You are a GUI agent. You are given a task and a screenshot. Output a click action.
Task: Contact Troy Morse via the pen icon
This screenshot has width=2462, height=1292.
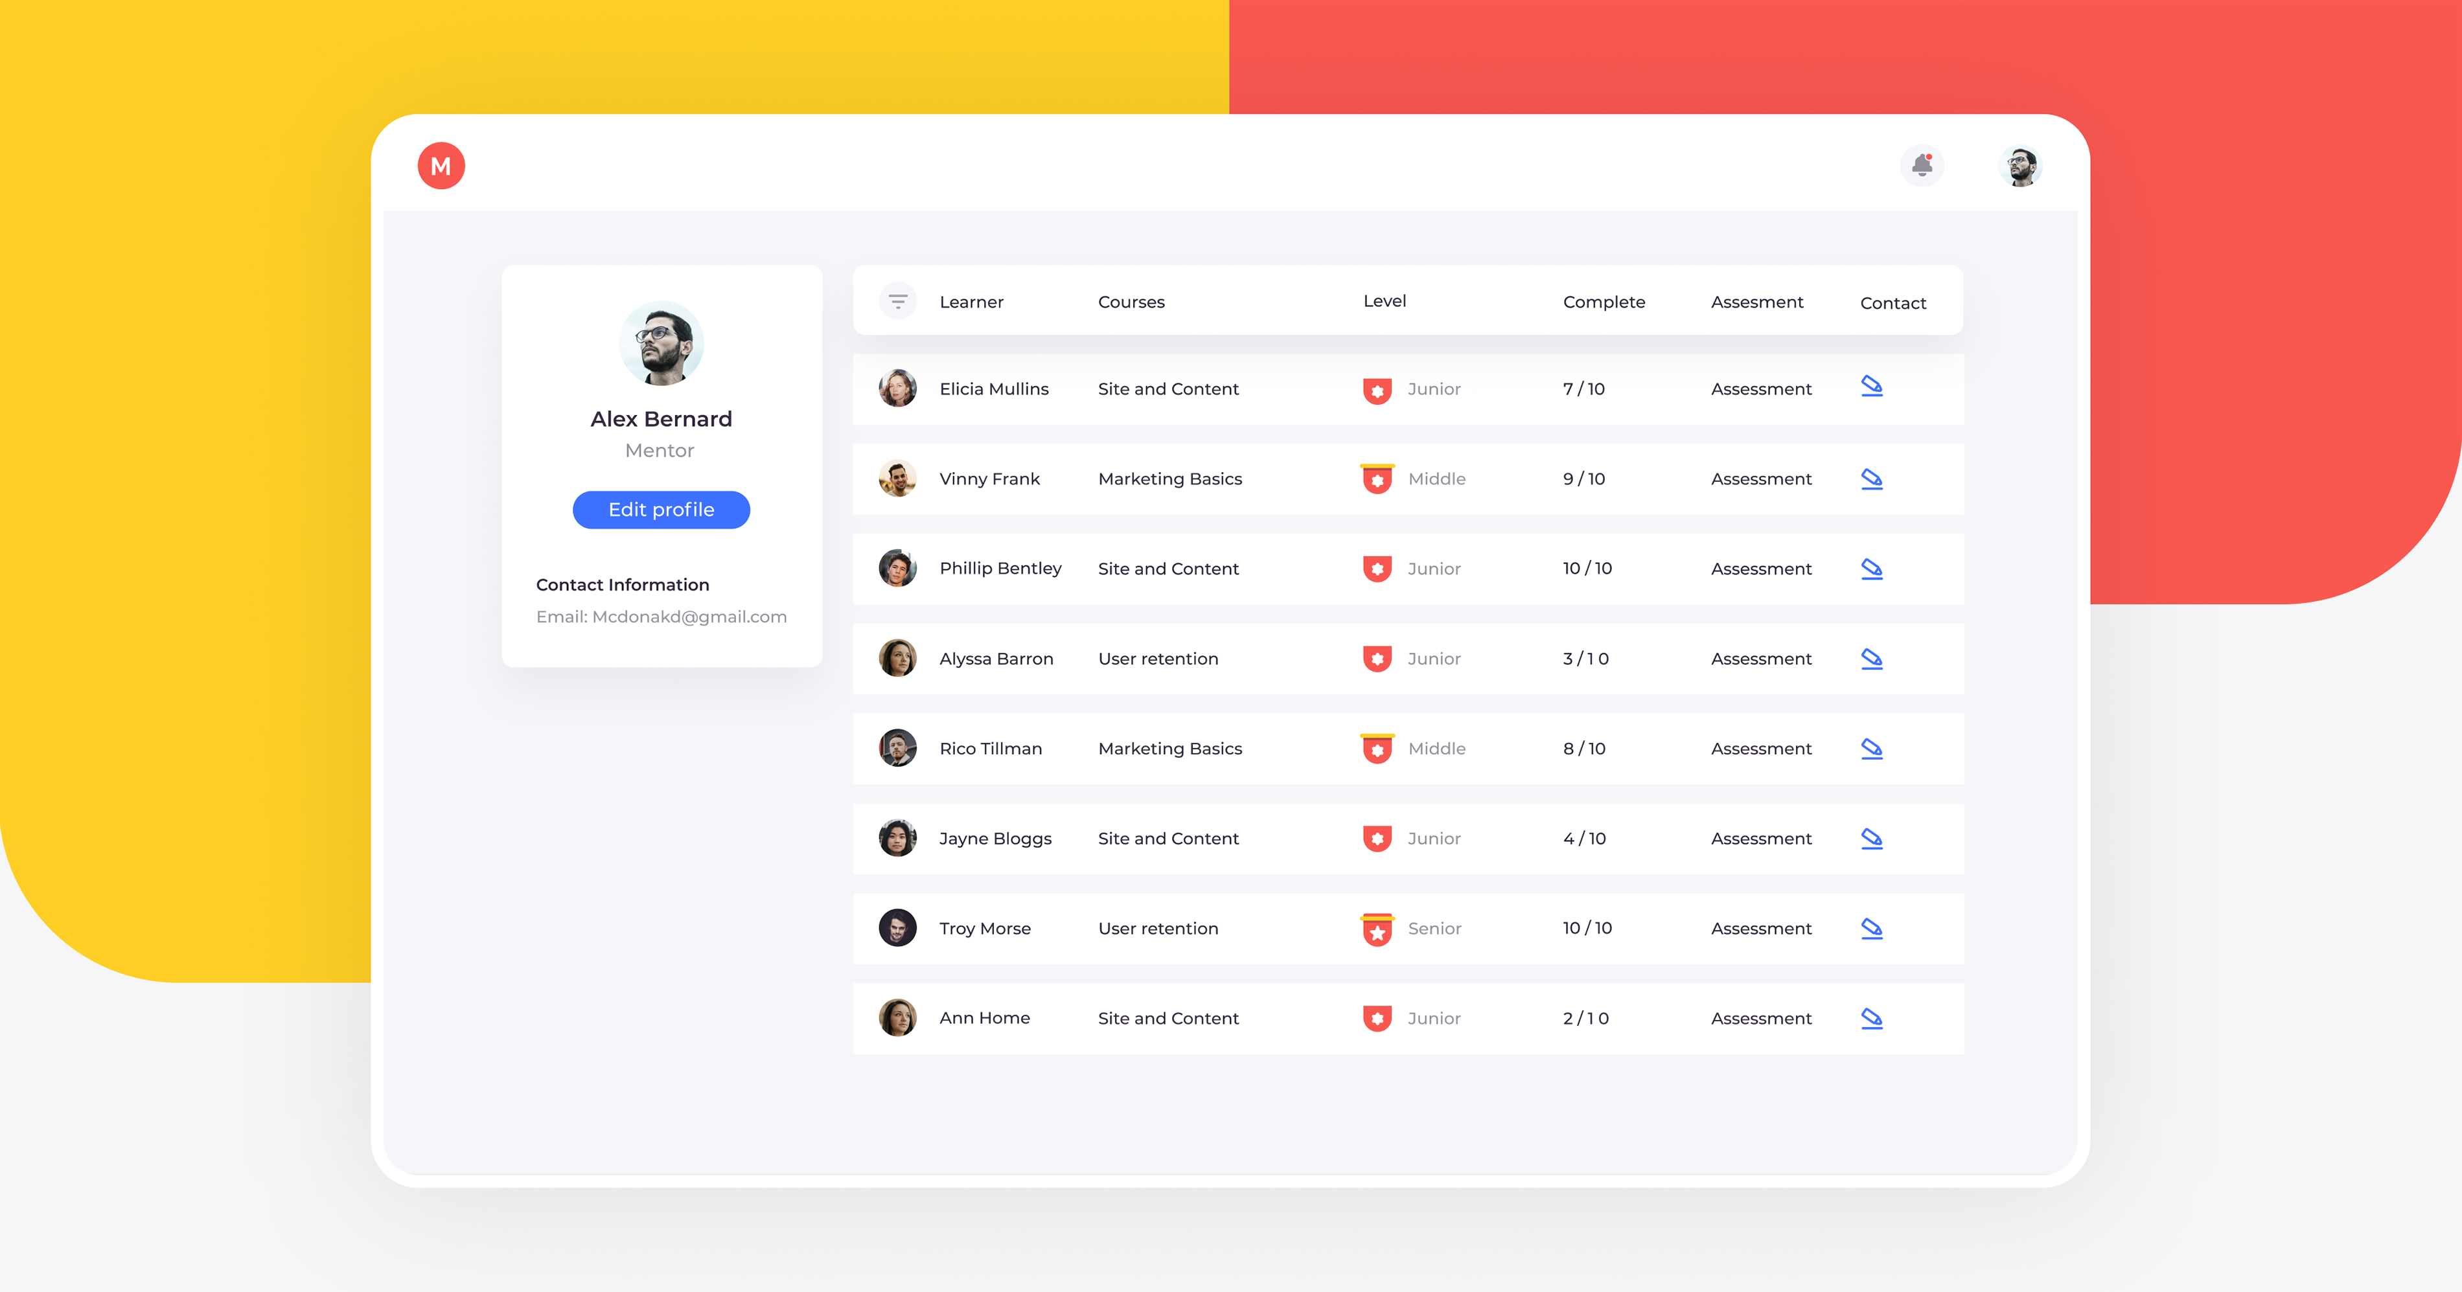pyautogui.click(x=1871, y=928)
